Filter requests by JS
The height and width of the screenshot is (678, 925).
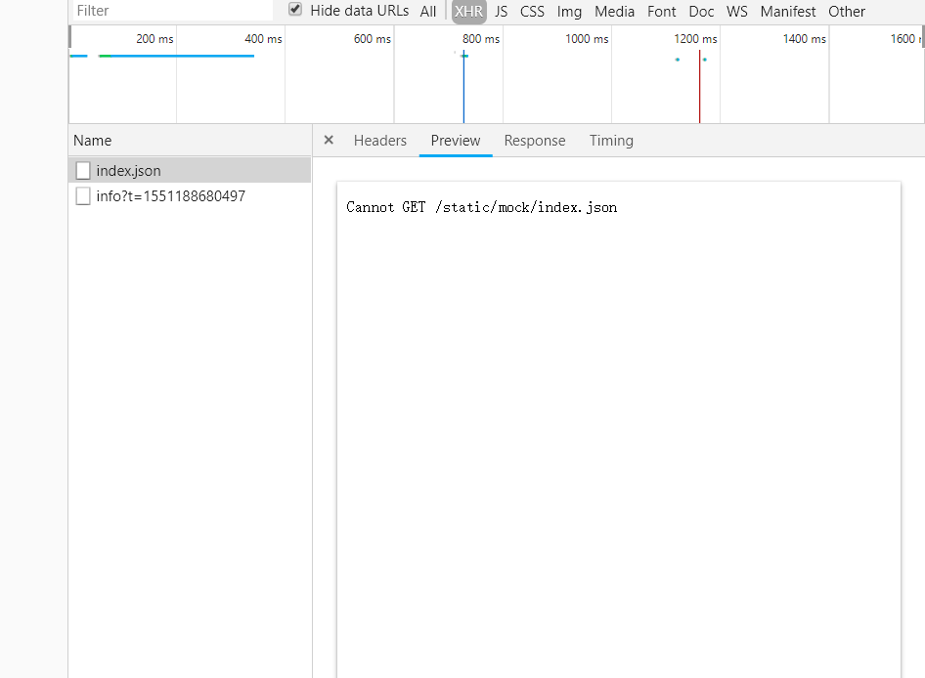pyautogui.click(x=501, y=11)
